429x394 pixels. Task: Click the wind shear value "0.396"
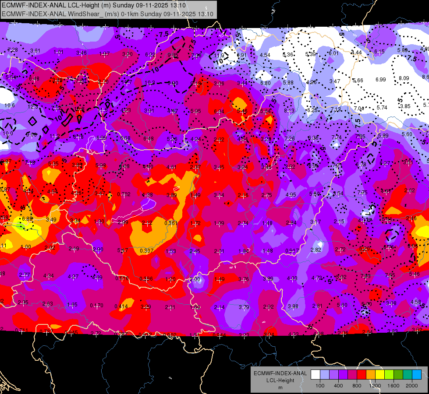[x=146, y=279]
